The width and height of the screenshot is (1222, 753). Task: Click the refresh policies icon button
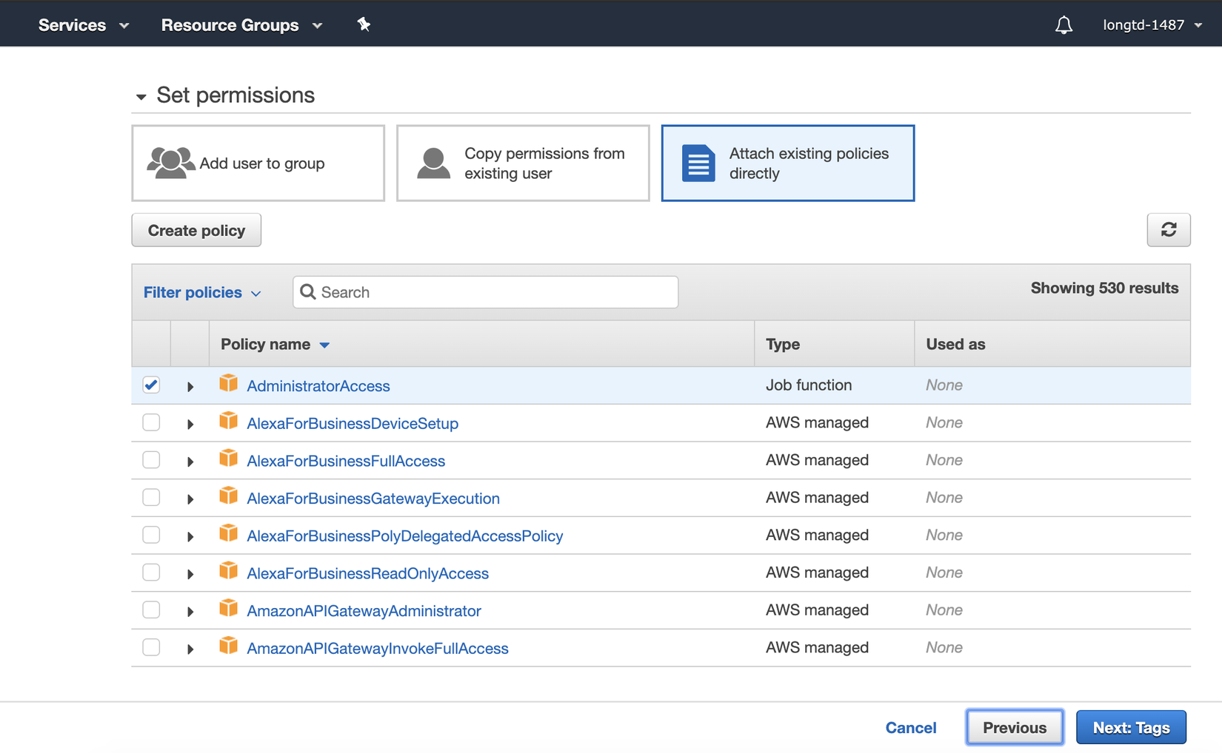pyautogui.click(x=1168, y=230)
